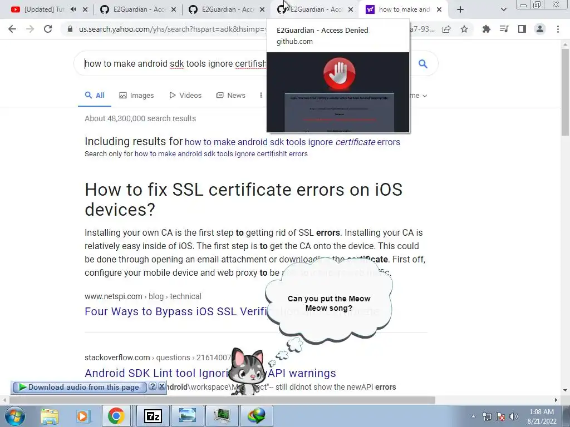Click the download bar help question mark
Screen dimensions: 570x427
coord(153,386)
